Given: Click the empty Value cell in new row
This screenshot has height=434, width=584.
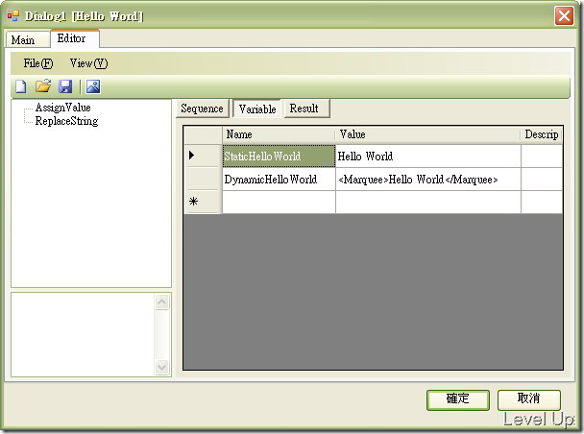Looking at the screenshot, I should pyautogui.click(x=428, y=202).
